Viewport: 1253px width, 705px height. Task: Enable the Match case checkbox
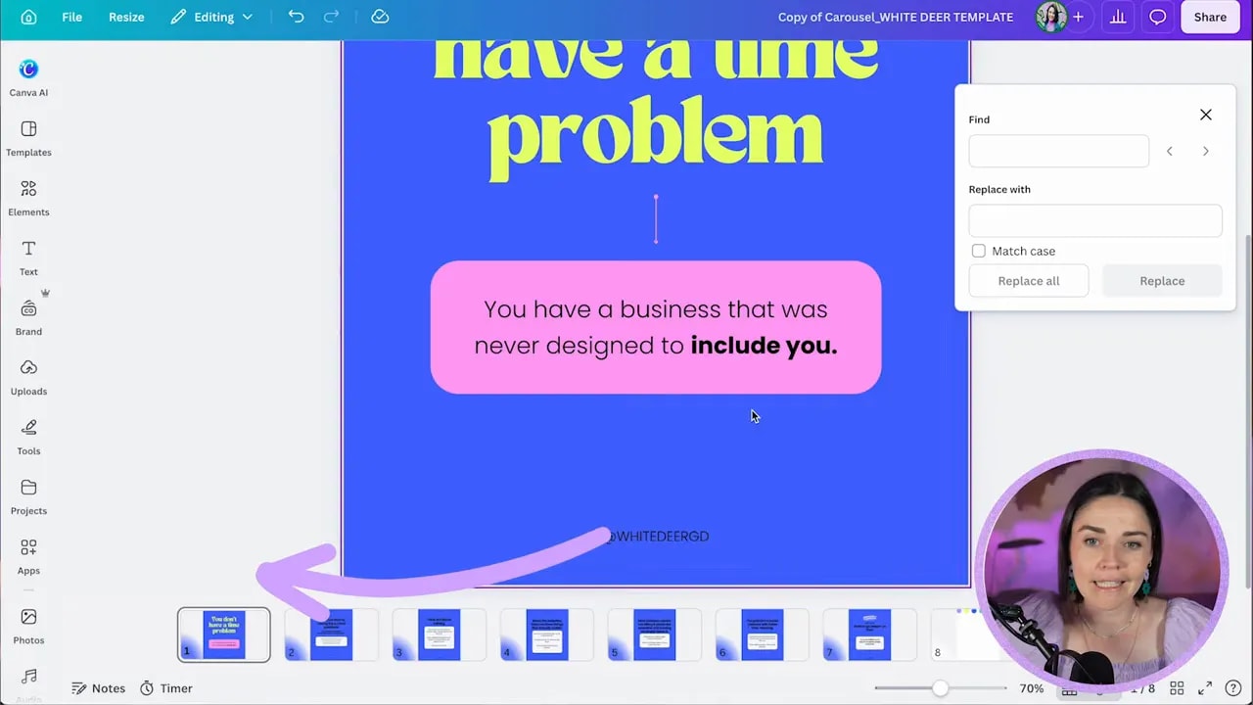pyautogui.click(x=978, y=251)
